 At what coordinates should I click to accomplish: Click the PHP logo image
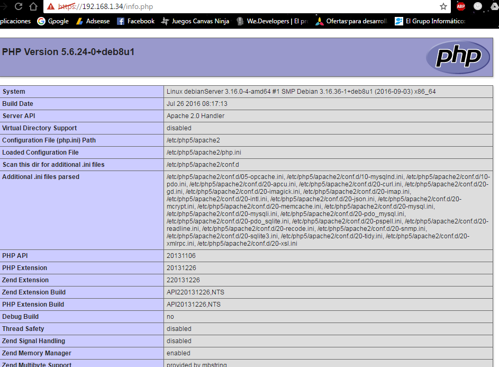click(458, 57)
